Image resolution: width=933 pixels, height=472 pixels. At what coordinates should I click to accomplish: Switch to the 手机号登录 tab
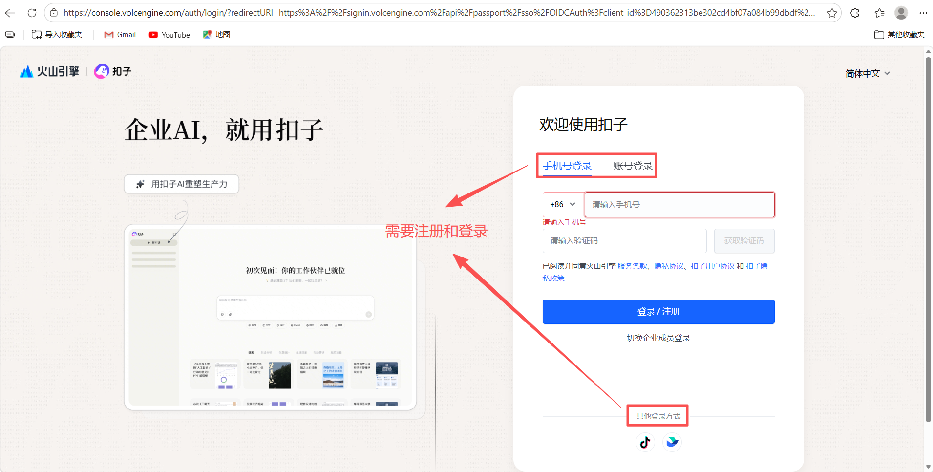567,166
